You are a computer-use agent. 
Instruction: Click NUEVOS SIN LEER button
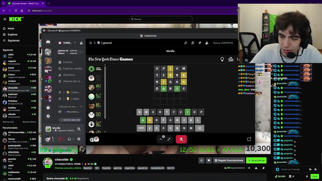[70, 120]
